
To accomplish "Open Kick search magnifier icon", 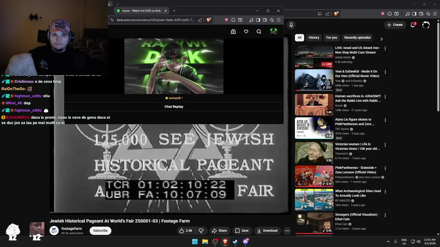I will (259, 32).
